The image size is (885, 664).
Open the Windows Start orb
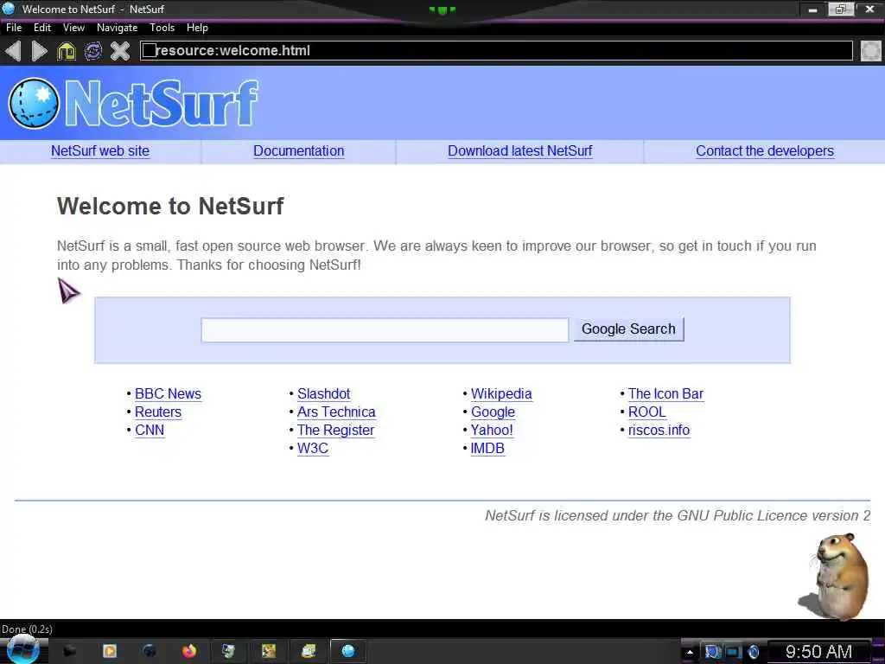(22, 650)
